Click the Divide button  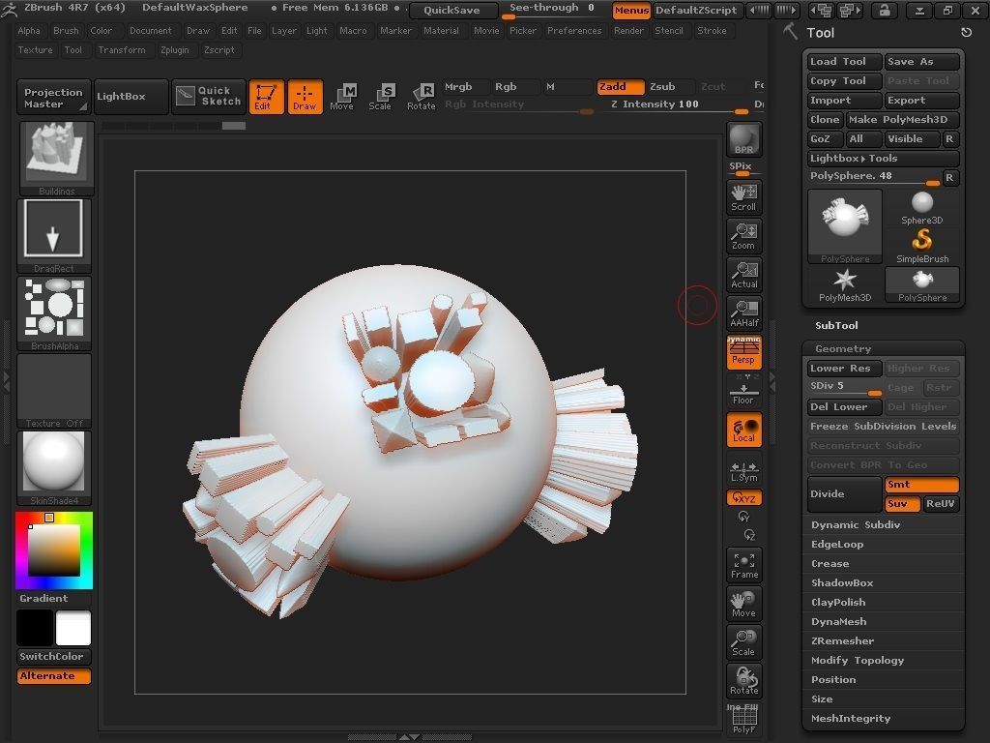pos(845,494)
